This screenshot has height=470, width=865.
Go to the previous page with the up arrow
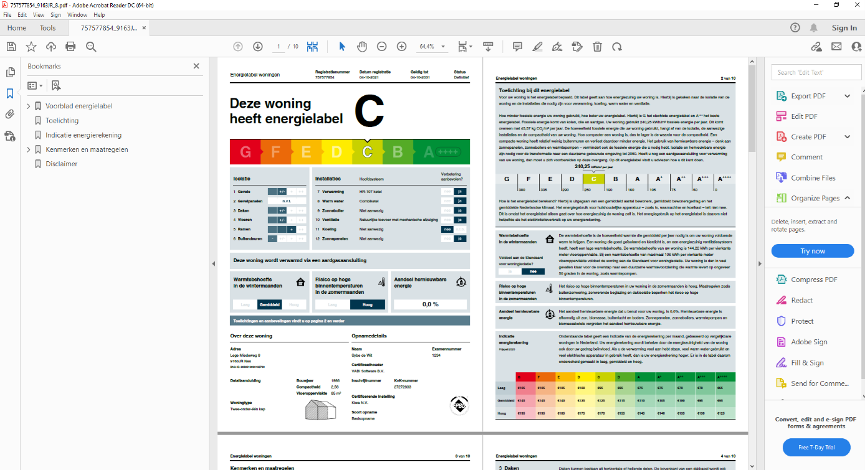[x=237, y=47]
